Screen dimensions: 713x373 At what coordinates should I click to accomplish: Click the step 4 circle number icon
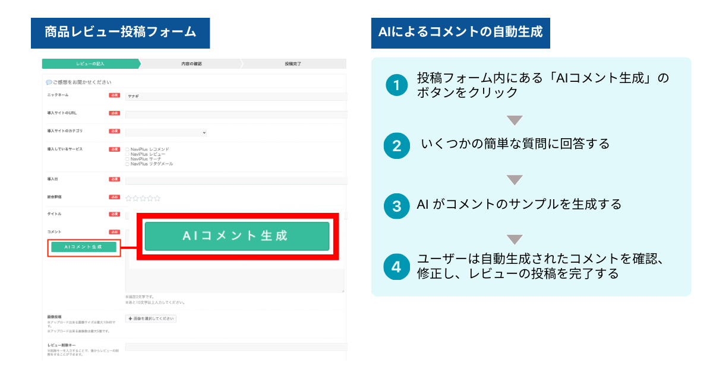click(396, 266)
